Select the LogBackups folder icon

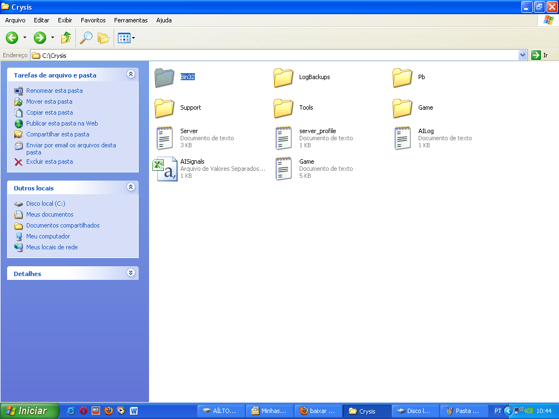click(x=283, y=77)
